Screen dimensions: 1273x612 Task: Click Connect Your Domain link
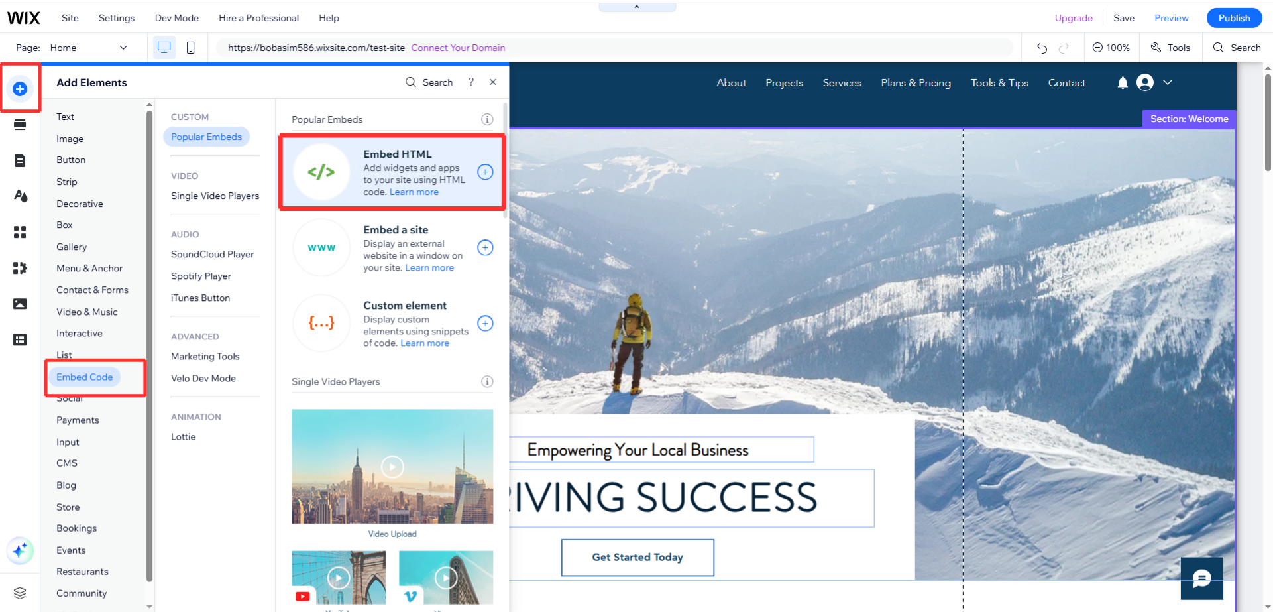point(458,48)
